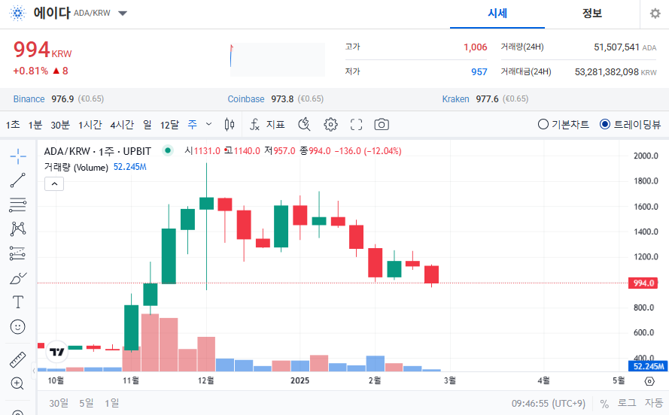Click the 52.245M volume label on axis

[x=648, y=366]
